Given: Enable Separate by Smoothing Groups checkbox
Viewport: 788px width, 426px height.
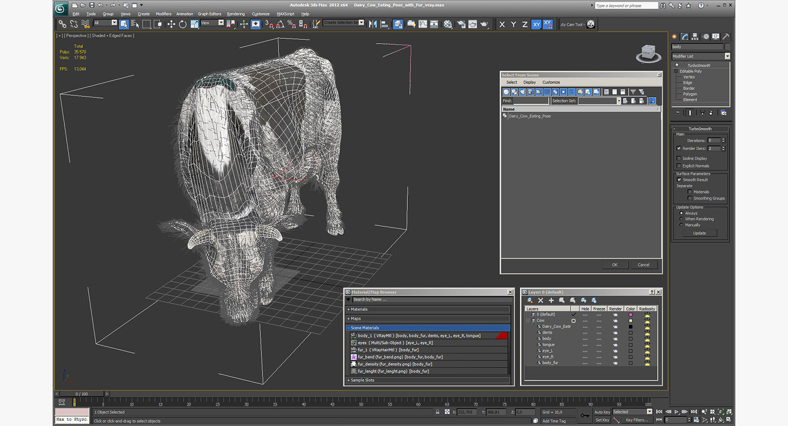Looking at the screenshot, I should point(690,198).
